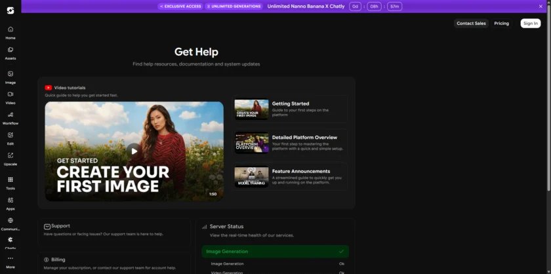
Task: Expand the Image Generation status row
Action: 275,252
